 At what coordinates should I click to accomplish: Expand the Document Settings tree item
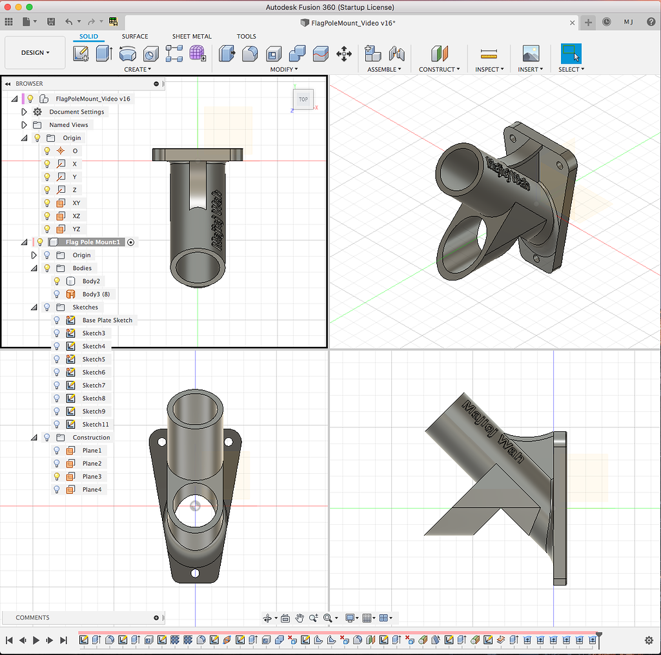click(x=25, y=111)
